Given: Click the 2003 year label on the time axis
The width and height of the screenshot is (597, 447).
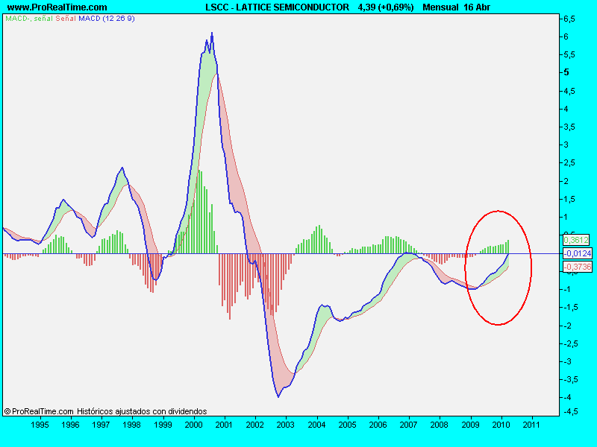Looking at the screenshot, I should click(286, 425).
